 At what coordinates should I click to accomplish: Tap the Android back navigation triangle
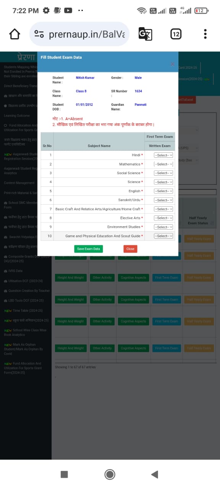(x=154, y=474)
